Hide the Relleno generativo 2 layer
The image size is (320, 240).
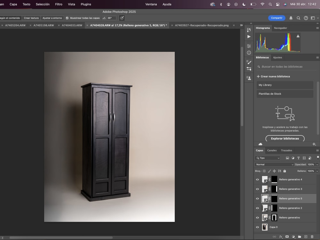(x=257, y=208)
